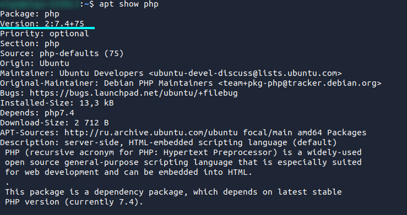Viewport: 407px width, 215px height.
Task: Click the 'Priority: optional' line
Action: click(x=45, y=34)
